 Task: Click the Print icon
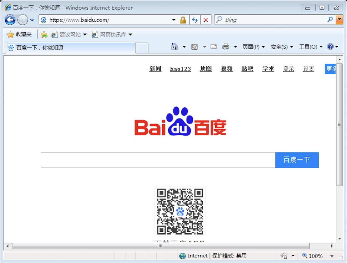[226, 47]
